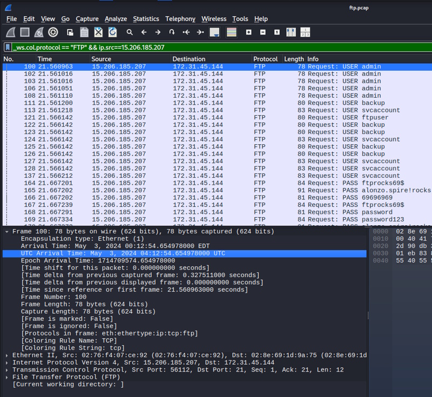Open display filter bookmarks icon
Viewport: 432px width, 397px height.
click(x=8, y=48)
